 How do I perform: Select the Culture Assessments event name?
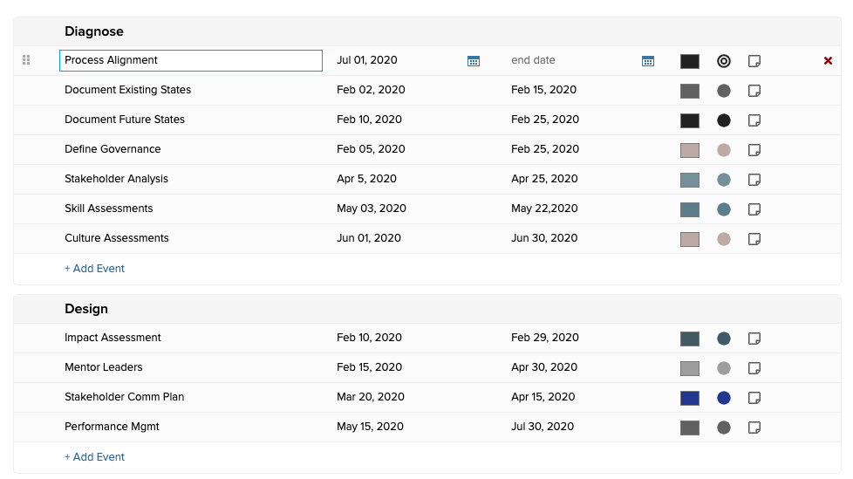(x=117, y=238)
